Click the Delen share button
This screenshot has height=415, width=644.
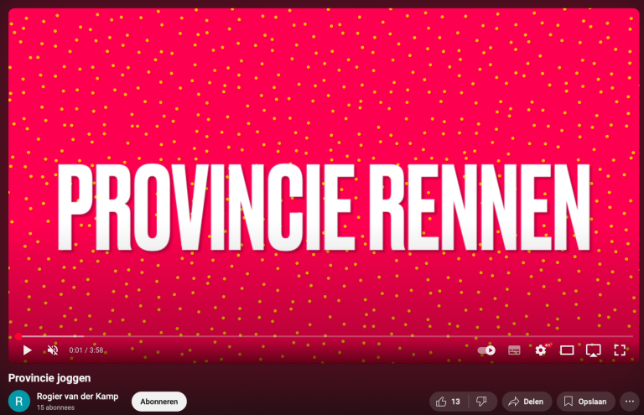pos(527,402)
